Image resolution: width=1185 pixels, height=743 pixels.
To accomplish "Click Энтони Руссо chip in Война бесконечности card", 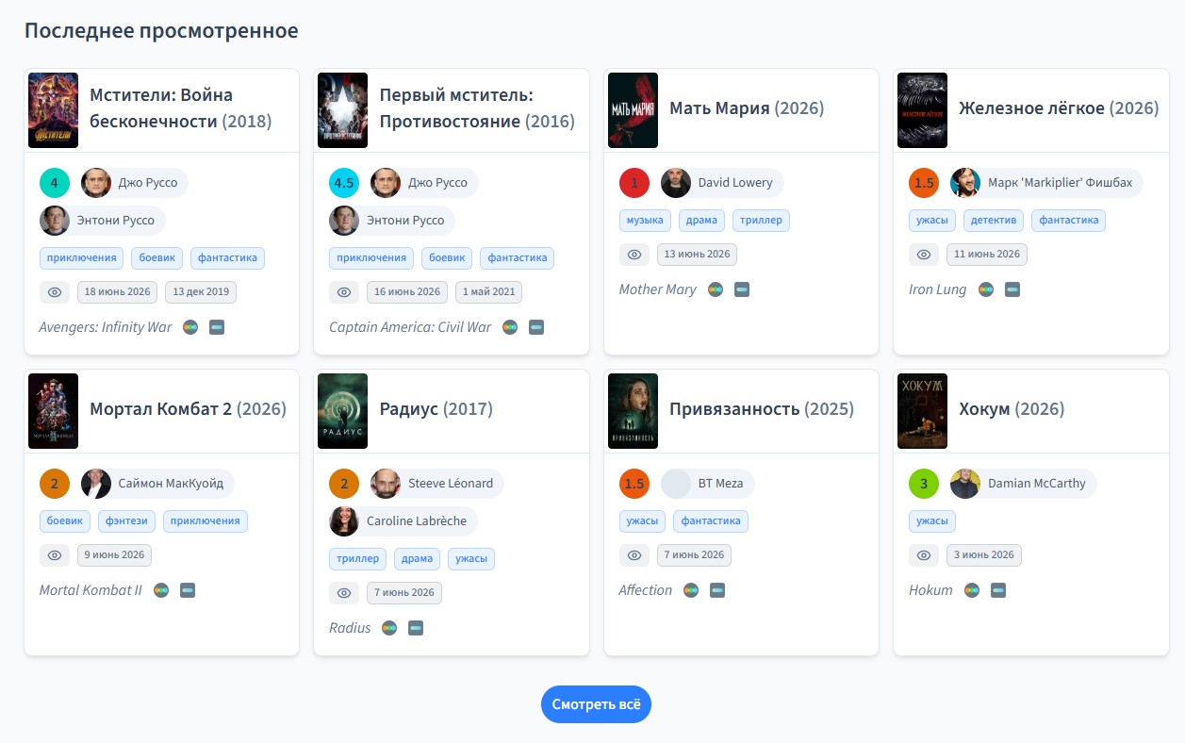I will (x=103, y=221).
